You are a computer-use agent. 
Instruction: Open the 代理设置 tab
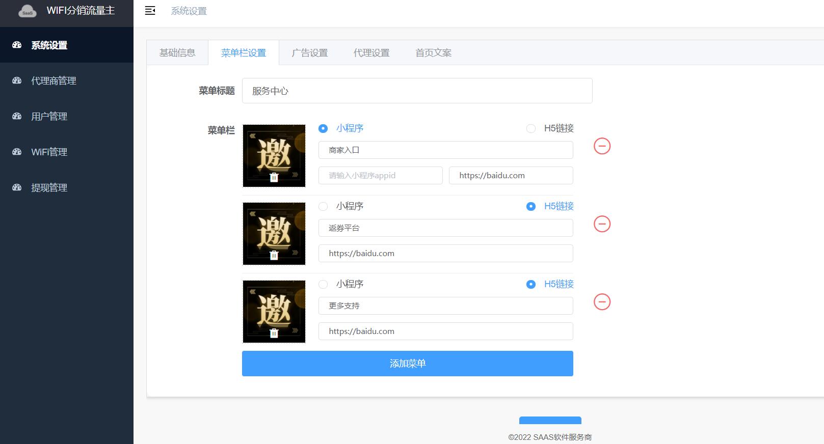point(371,53)
